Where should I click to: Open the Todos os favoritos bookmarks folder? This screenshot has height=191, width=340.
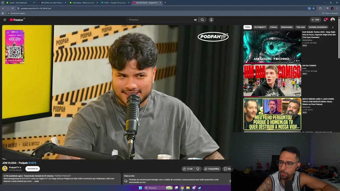click(330, 13)
